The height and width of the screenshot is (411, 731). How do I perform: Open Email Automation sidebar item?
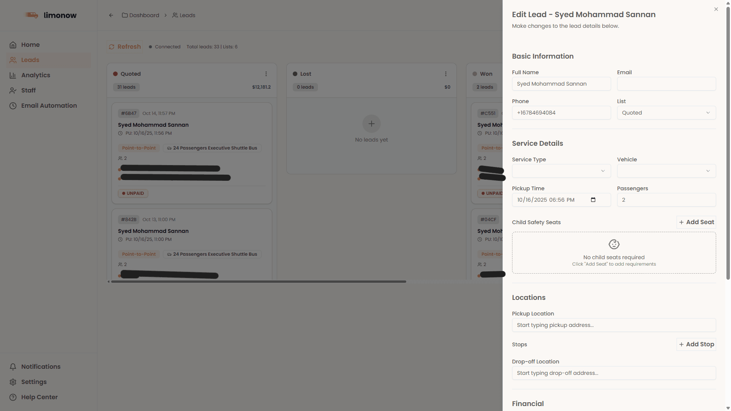49,105
